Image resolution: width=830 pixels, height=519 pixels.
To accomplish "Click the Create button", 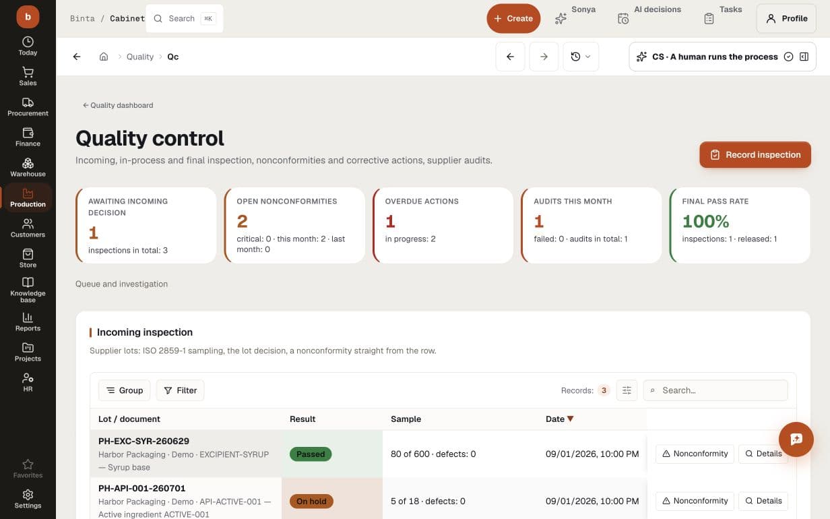I will point(513,18).
